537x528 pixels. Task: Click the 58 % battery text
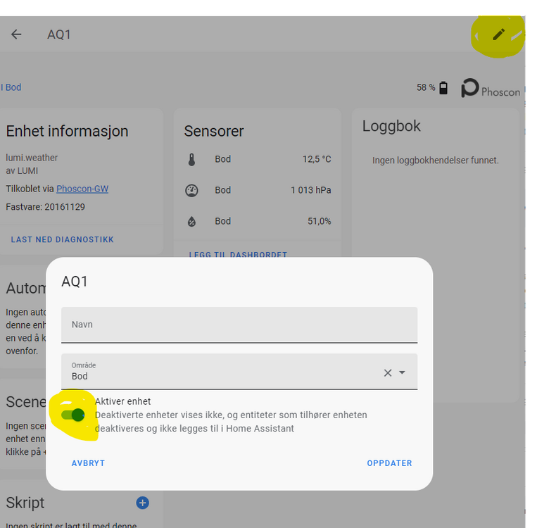(x=426, y=88)
